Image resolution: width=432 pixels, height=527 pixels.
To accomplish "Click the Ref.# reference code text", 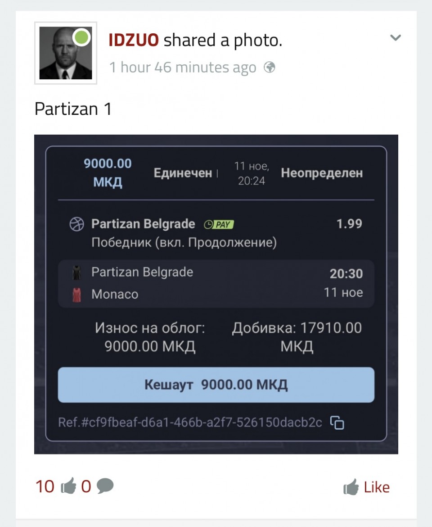I will pos(190,422).
